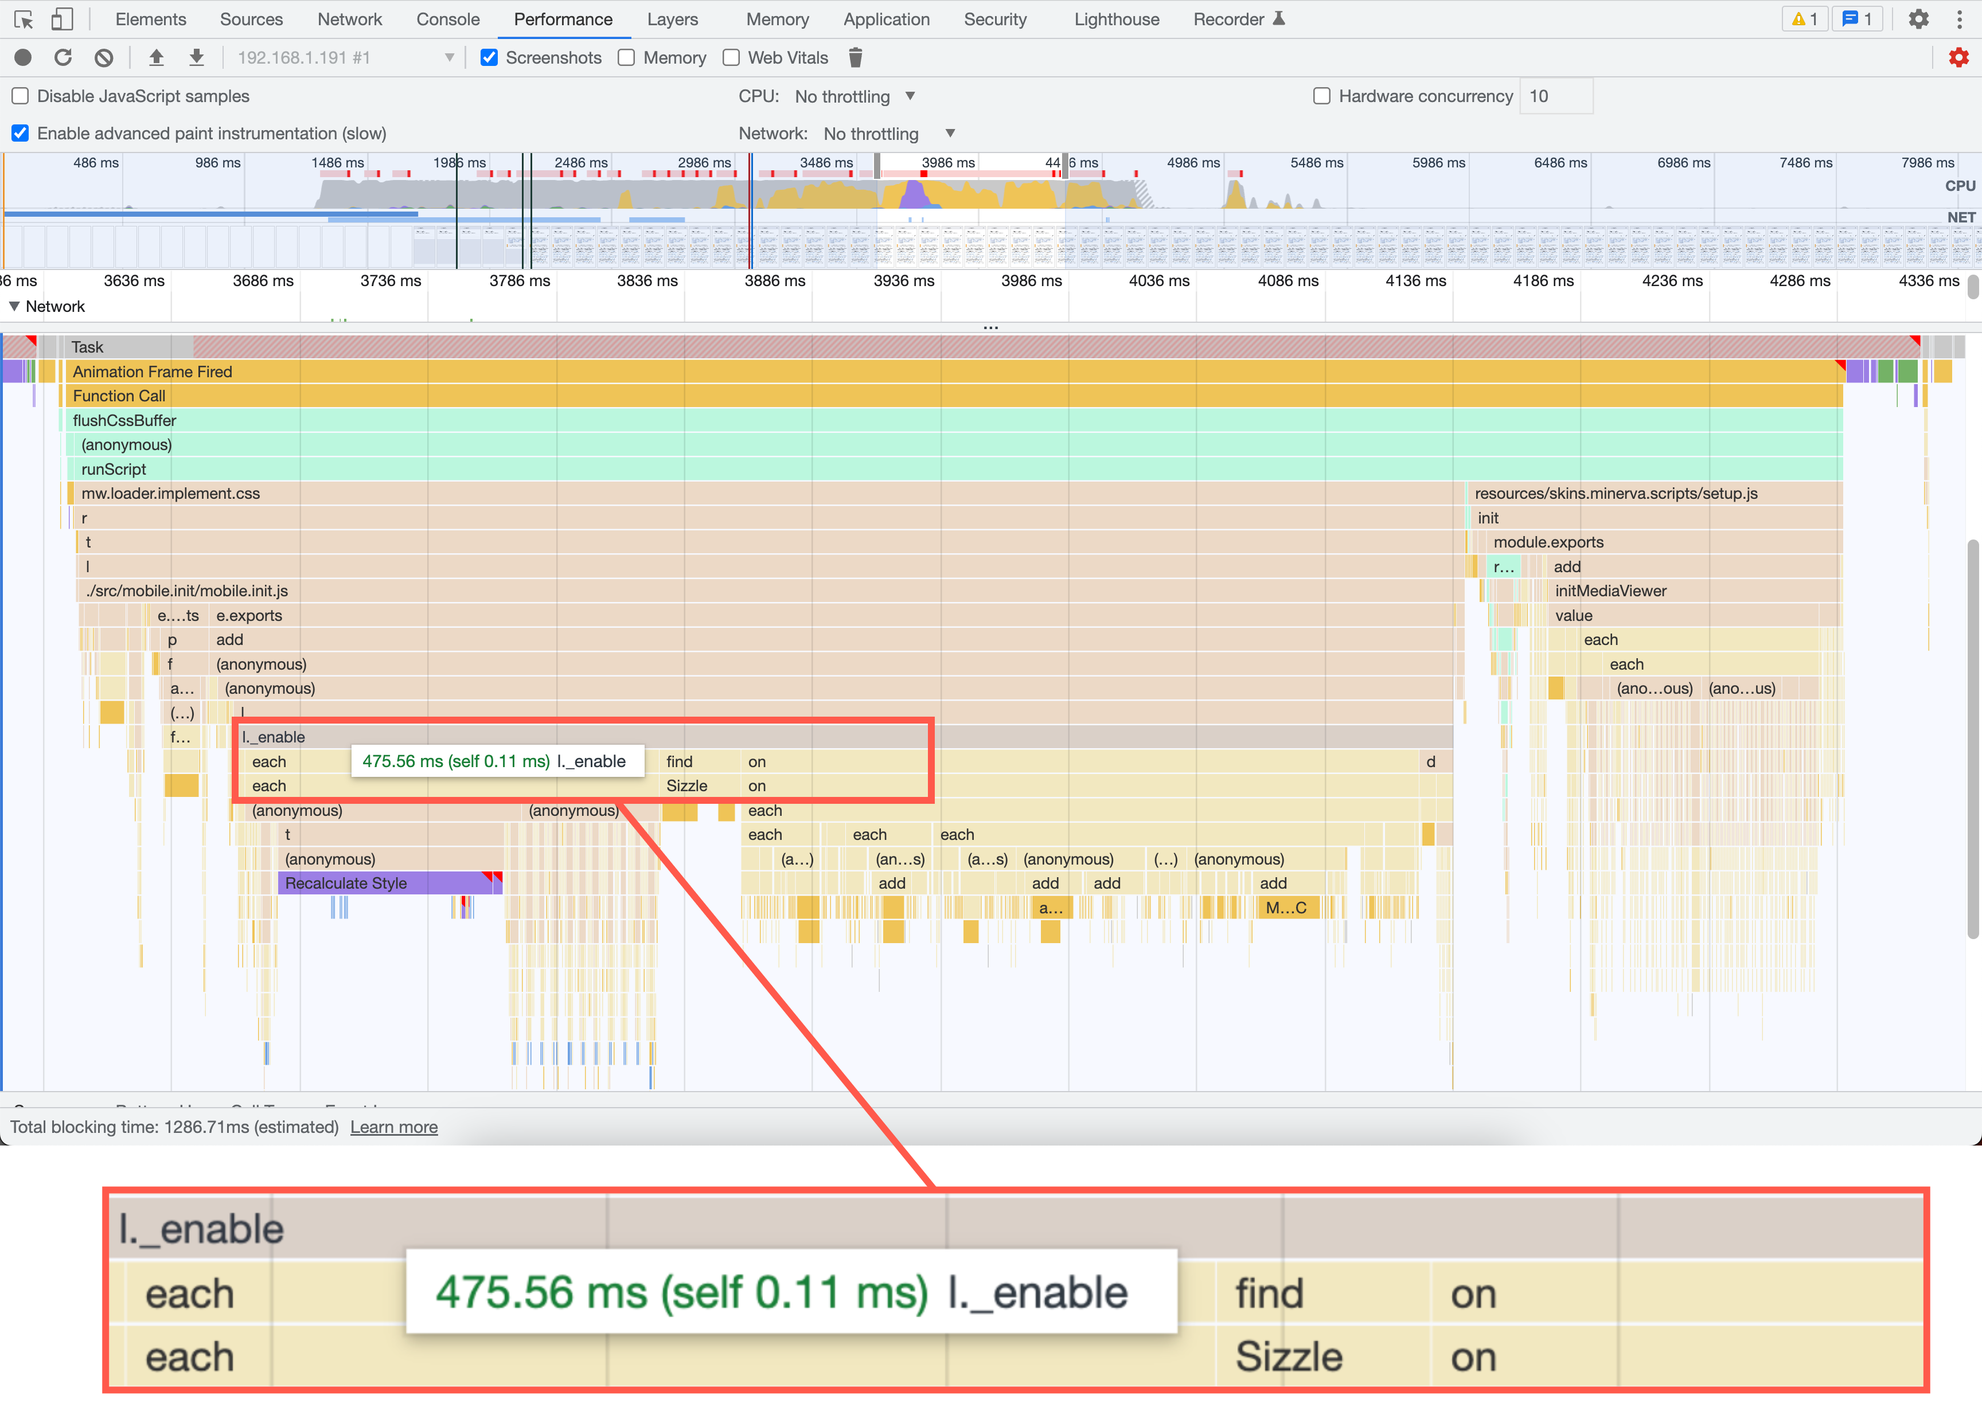The image size is (1982, 1423).
Task: Open the Recorder tab
Action: tap(1238, 19)
